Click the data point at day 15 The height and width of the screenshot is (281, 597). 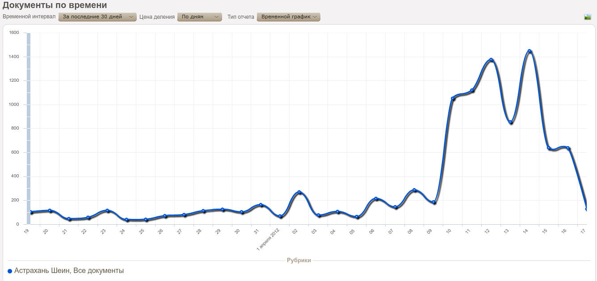(548, 147)
